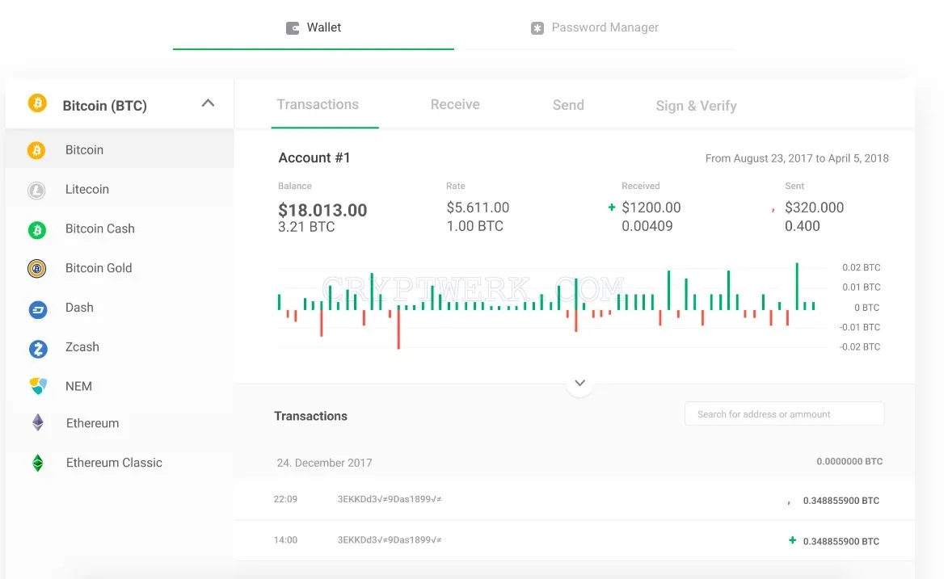The image size is (948, 579).
Task: Click the 0.0000000 BTC daily total
Action: [x=849, y=461]
